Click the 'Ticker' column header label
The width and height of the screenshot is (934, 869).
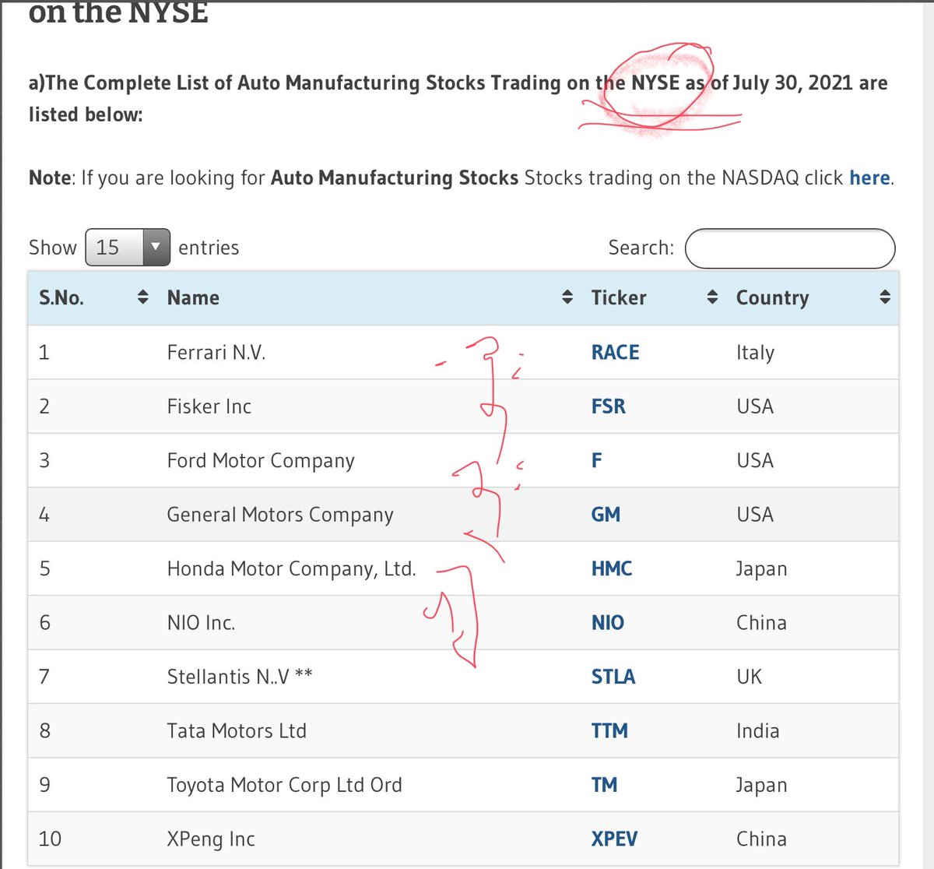[x=619, y=297]
